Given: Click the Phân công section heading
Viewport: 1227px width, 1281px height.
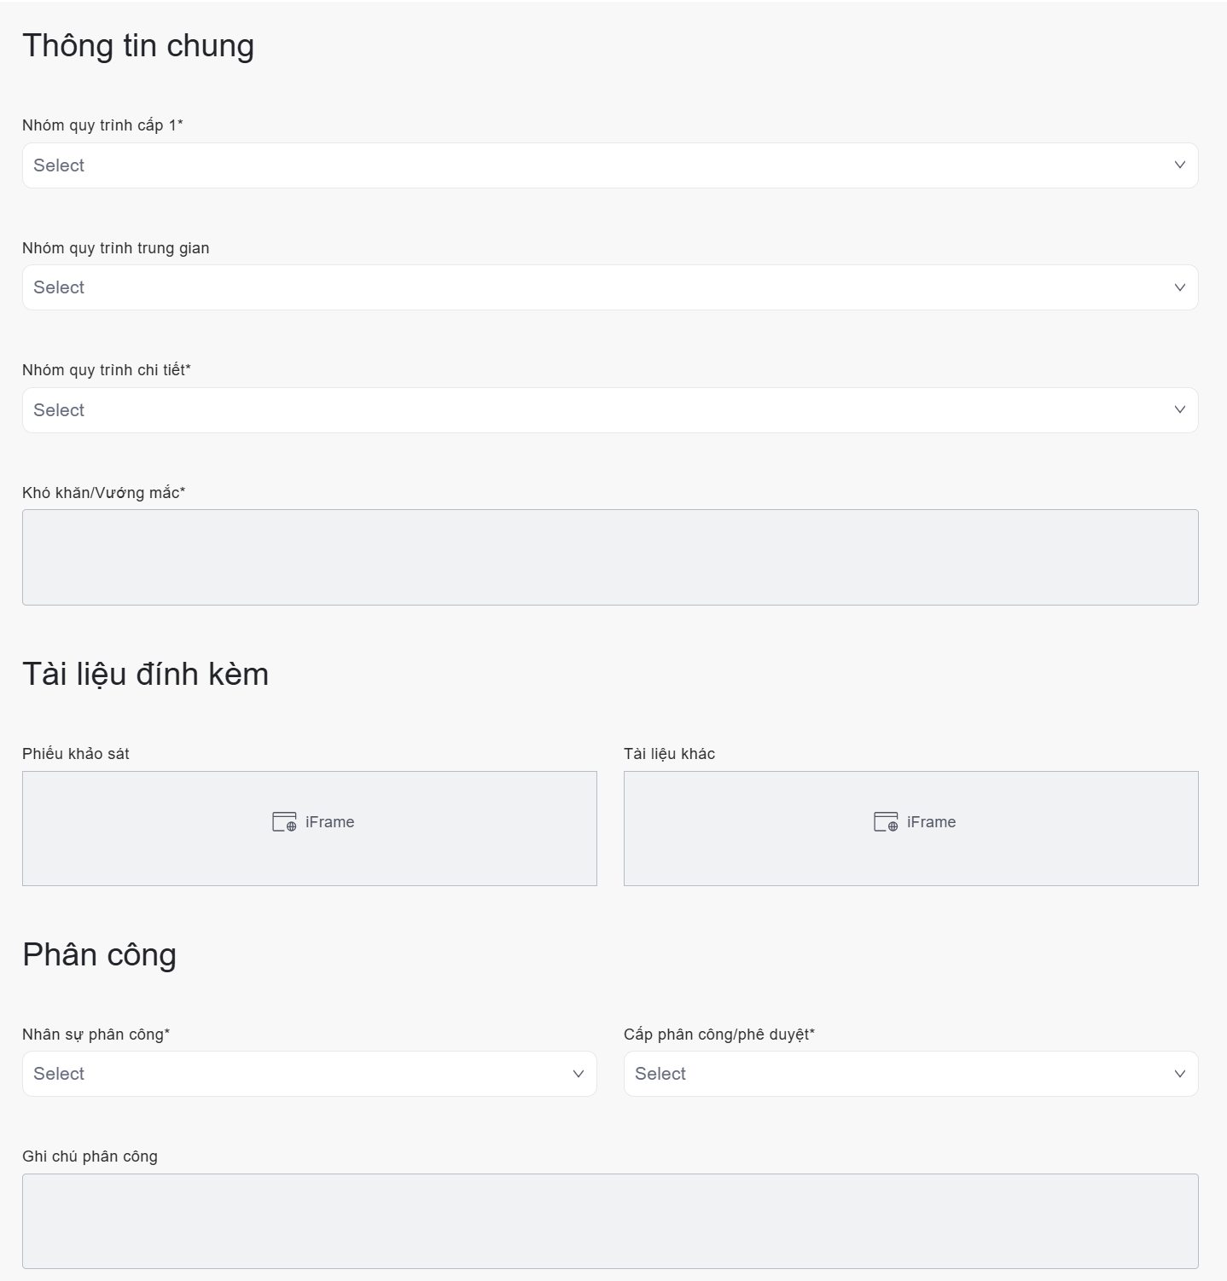Looking at the screenshot, I should 99,954.
